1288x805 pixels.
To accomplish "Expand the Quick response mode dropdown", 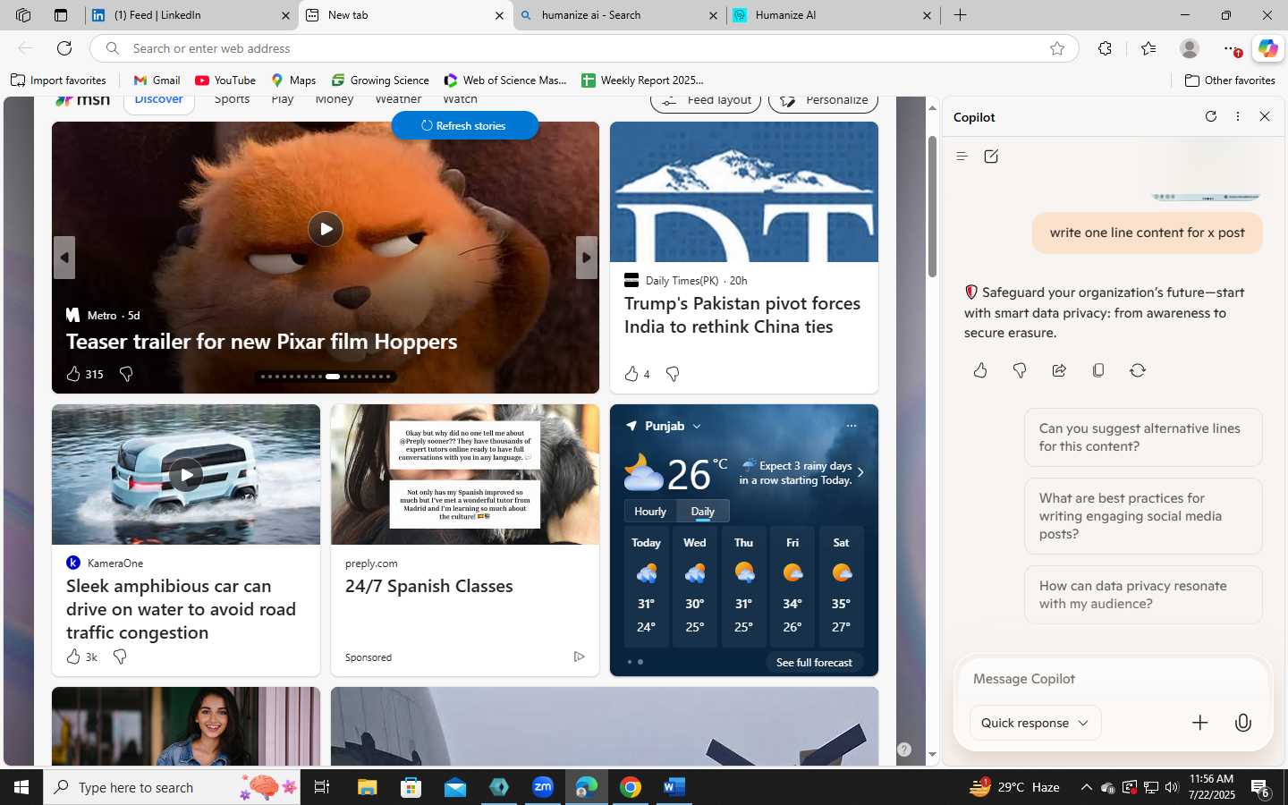I will coord(1035,723).
